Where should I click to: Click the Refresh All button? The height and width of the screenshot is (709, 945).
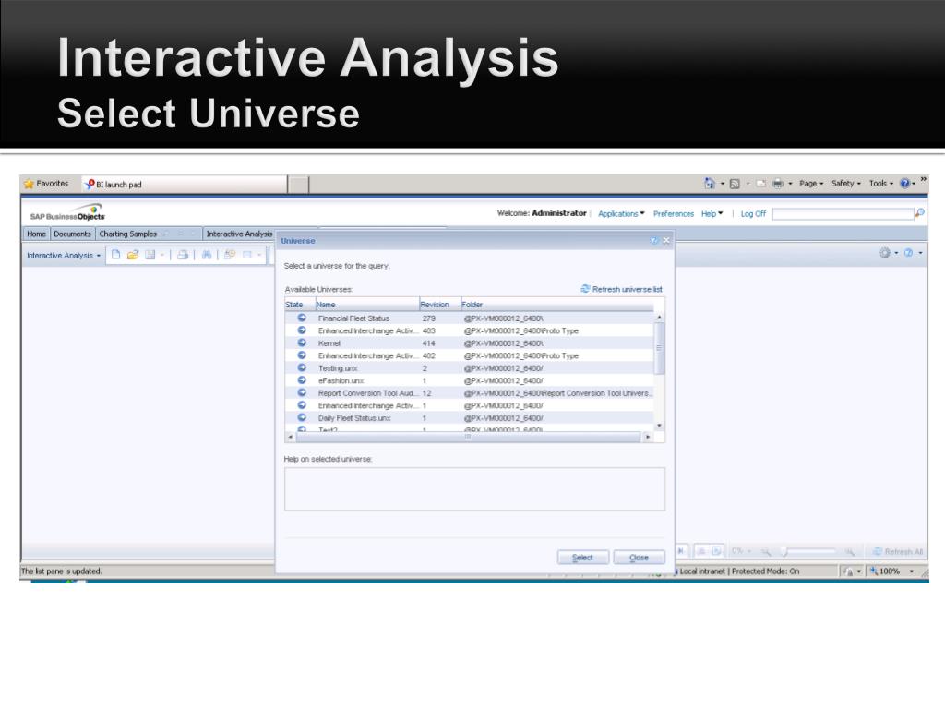click(898, 552)
